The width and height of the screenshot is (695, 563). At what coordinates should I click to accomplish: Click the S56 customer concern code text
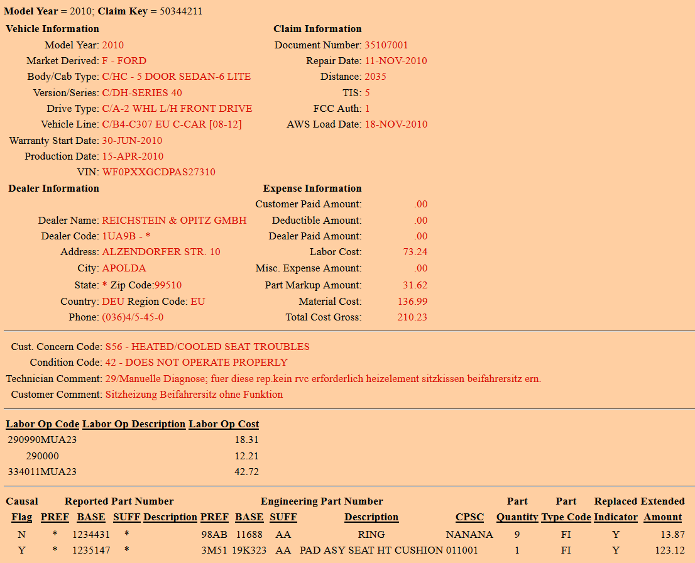pyautogui.click(x=207, y=347)
